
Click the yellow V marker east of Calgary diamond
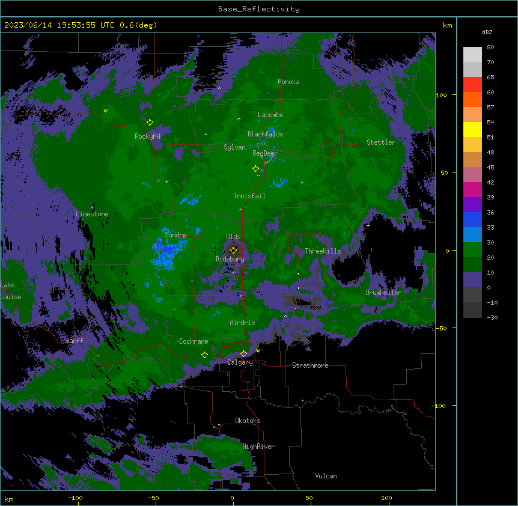tap(258, 351)
